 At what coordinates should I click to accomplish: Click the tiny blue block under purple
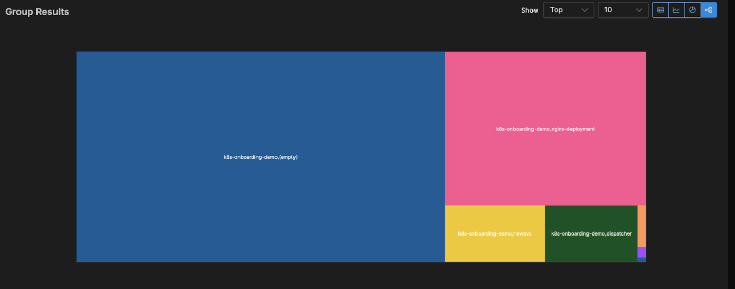(641, 260)
